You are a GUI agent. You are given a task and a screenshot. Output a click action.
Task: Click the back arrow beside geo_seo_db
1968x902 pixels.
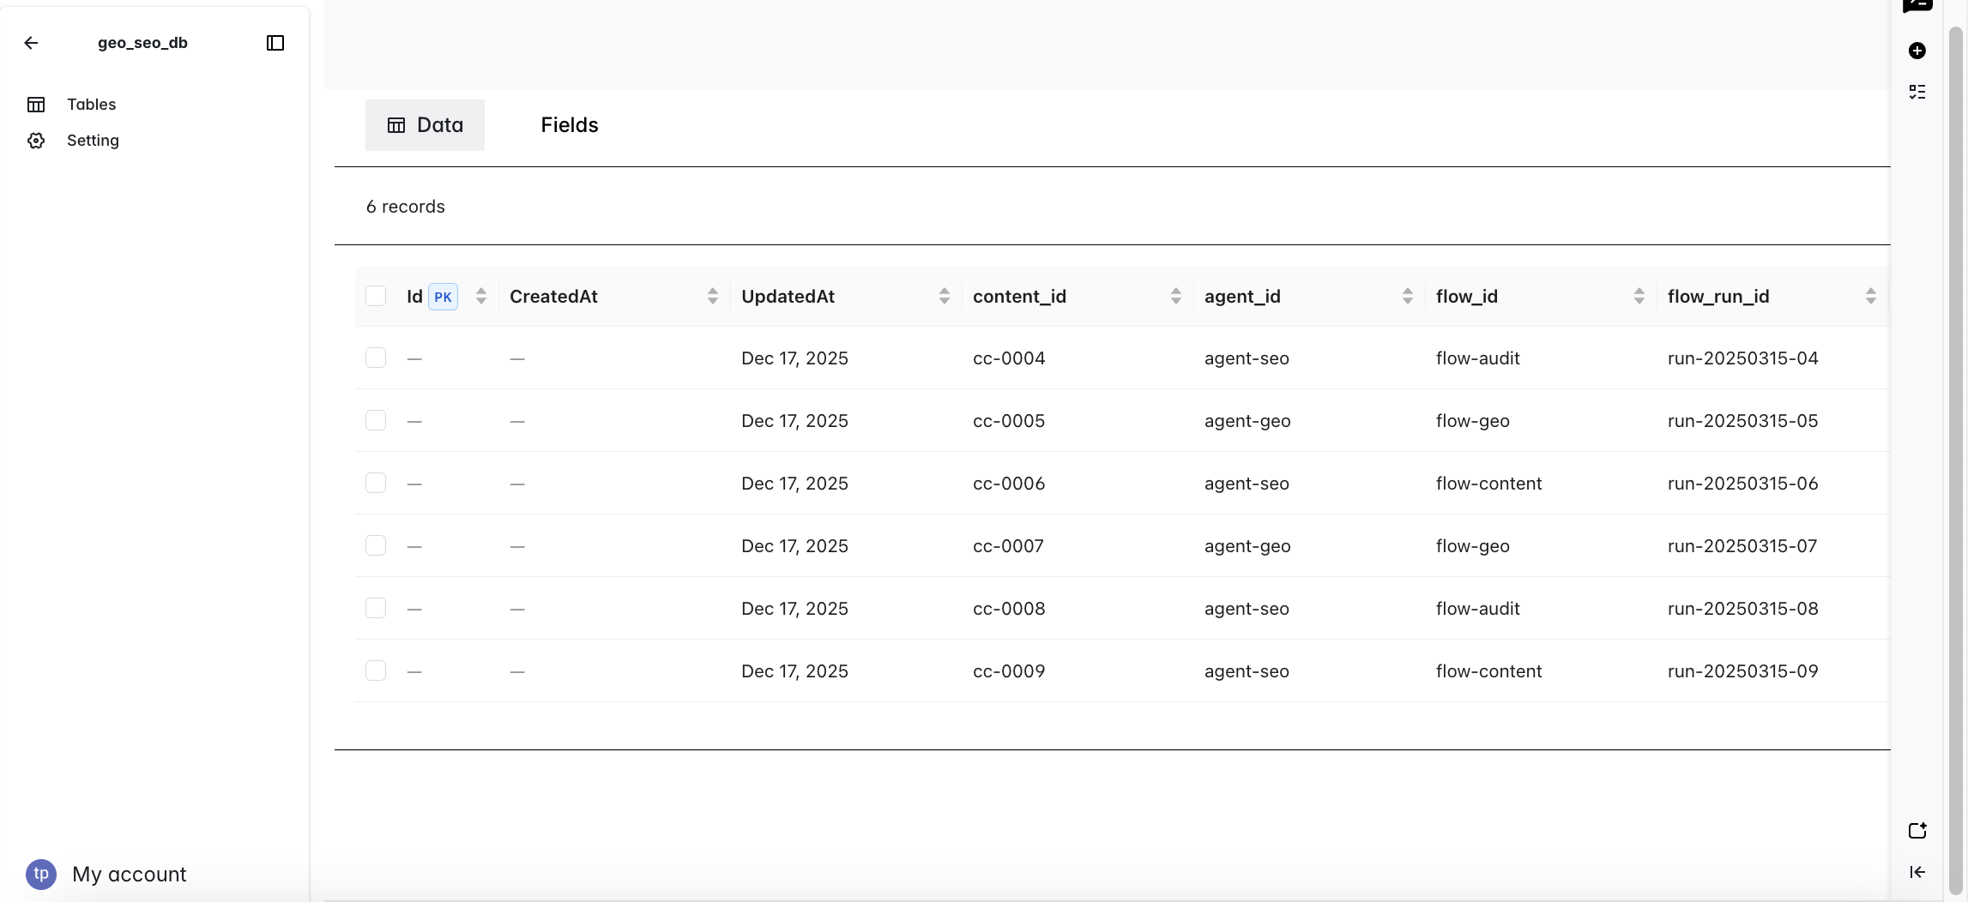coord(32,43)
